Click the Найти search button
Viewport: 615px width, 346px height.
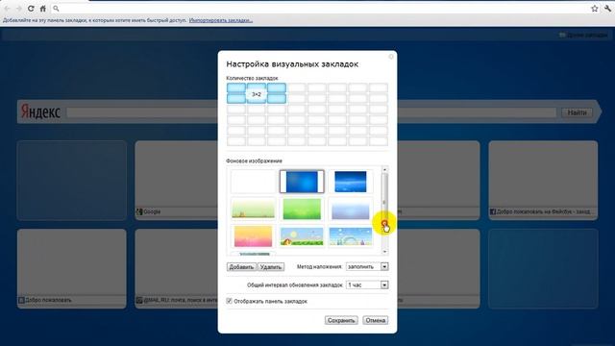[577, 112]
